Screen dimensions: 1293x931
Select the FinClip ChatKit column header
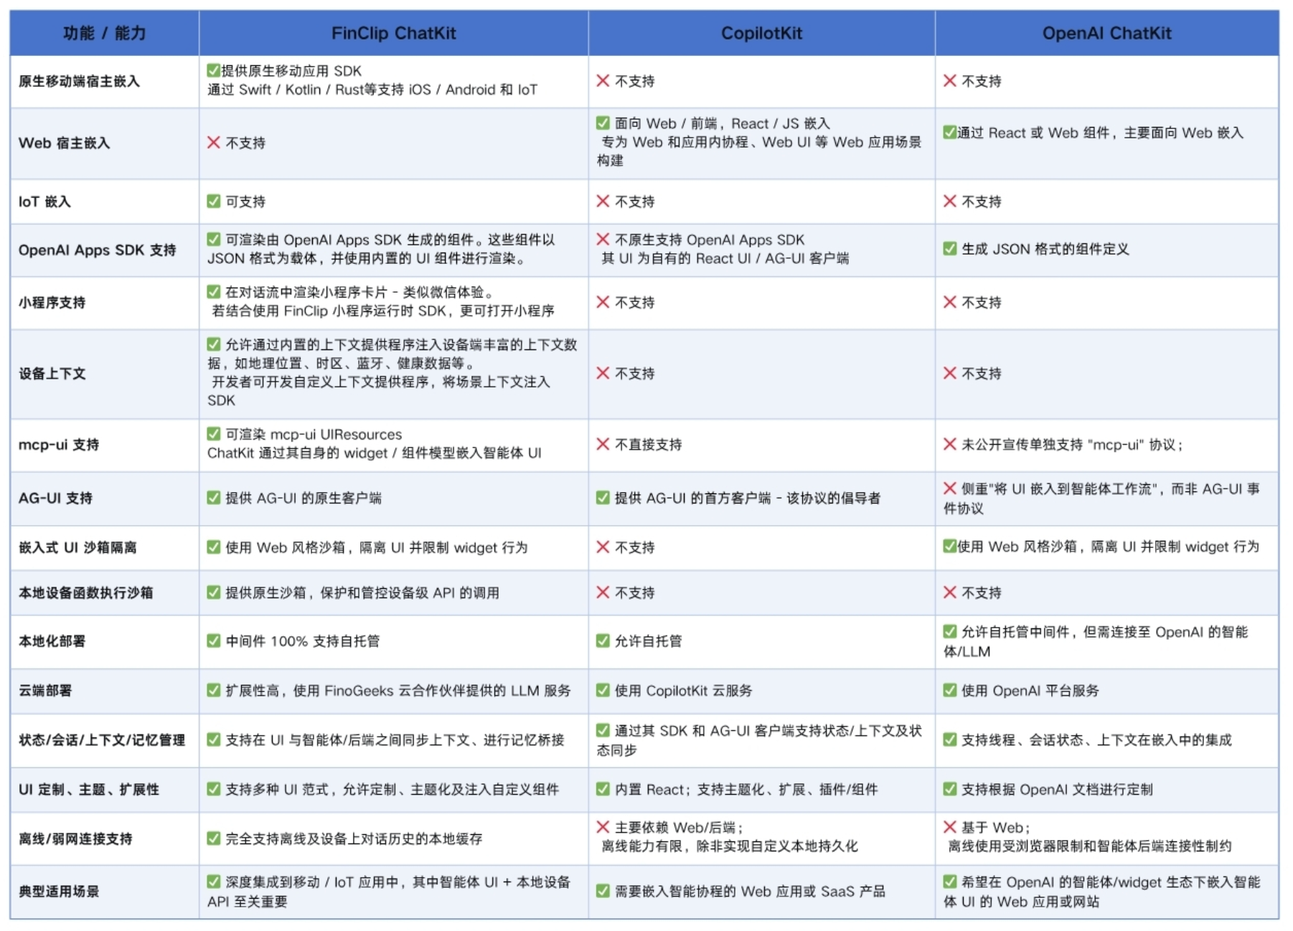(393, 33)
